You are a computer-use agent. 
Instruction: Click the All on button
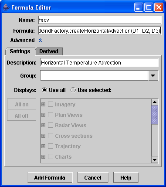click(22, 104)
